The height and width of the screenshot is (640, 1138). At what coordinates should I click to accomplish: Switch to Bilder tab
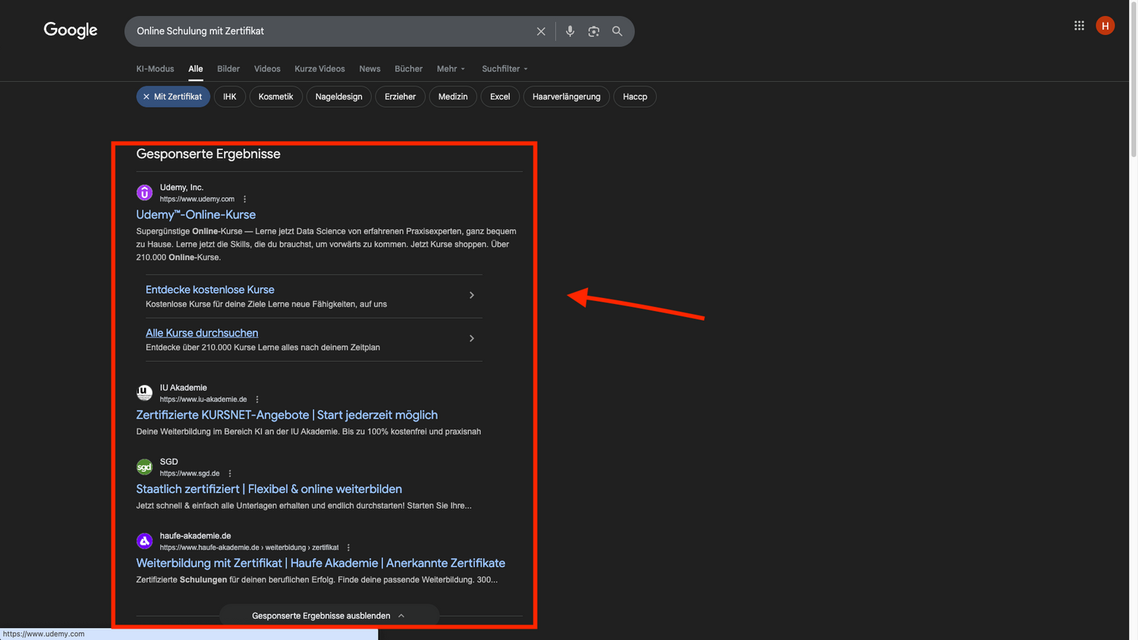tap(228, 69)
